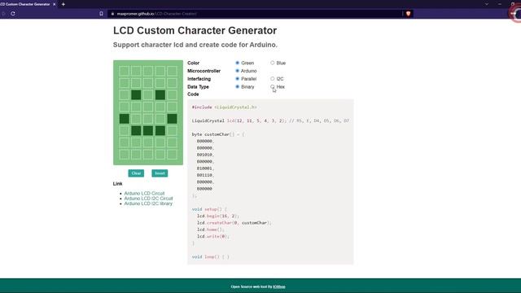This screenshot has width=521, height=293.
Task: Switch to the LCD Custom Character Generator tab
Action: point(25,4)
